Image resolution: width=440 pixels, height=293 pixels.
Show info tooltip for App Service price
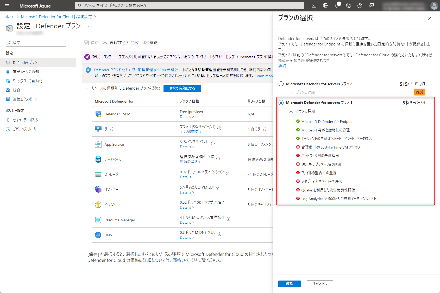pyautogui.click(x=213, y=143)
